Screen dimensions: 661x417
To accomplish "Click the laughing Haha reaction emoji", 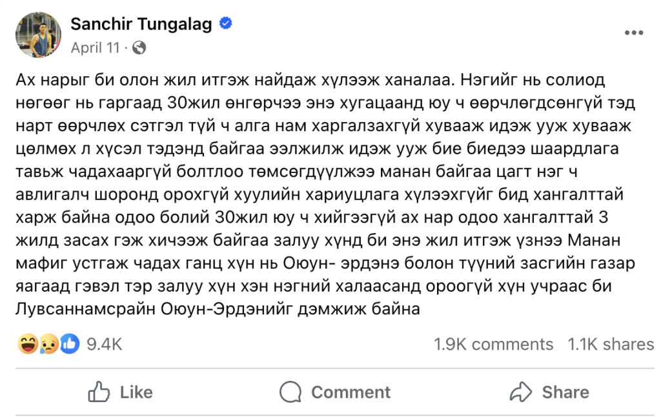I will 28,344.
